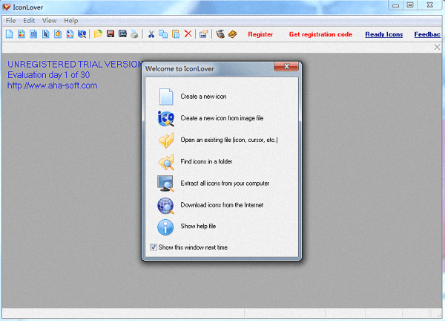
Task: Click the Register link
Action: 260,34
